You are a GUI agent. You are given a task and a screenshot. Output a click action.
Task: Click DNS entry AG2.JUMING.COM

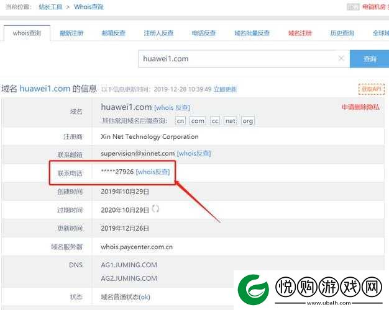pyautogui.click(x=129, y=278)
